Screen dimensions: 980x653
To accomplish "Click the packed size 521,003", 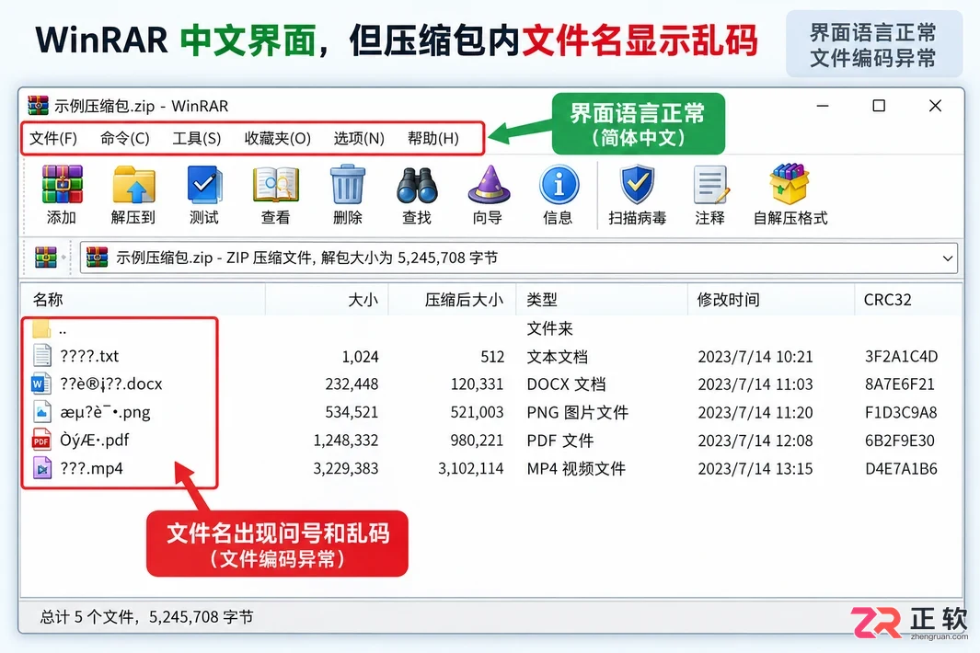I will click(x=477, y=412).
